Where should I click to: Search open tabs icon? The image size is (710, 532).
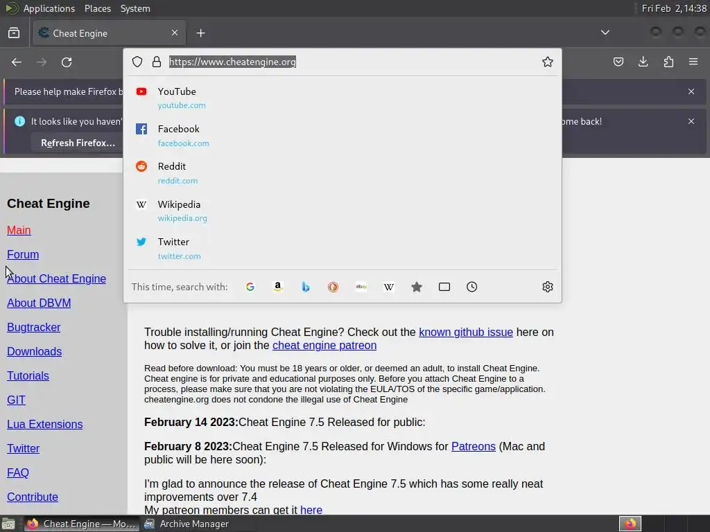click(444, 287)
